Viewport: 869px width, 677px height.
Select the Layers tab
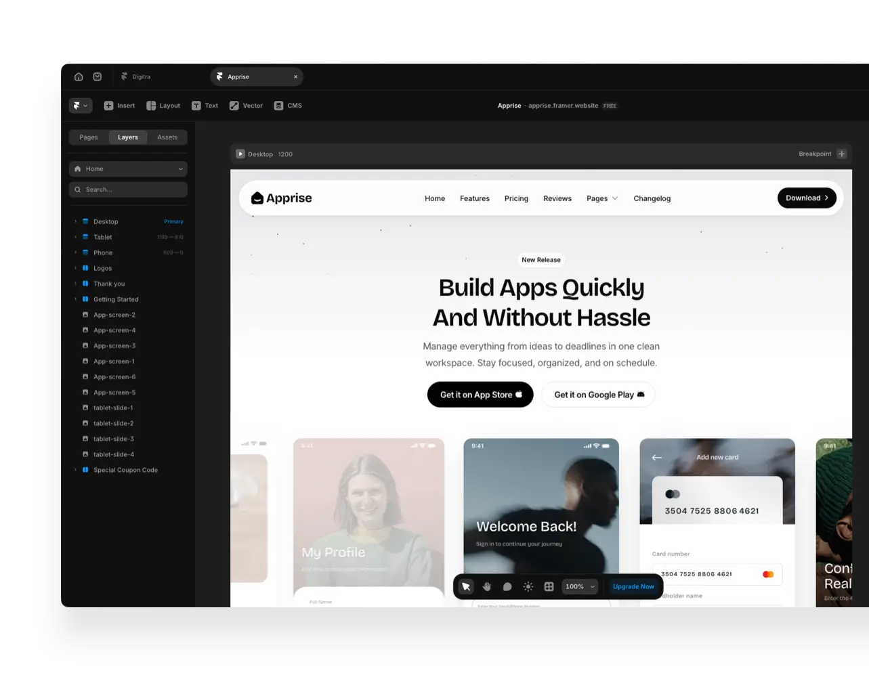pyautogui.click(x=128, y=137)
